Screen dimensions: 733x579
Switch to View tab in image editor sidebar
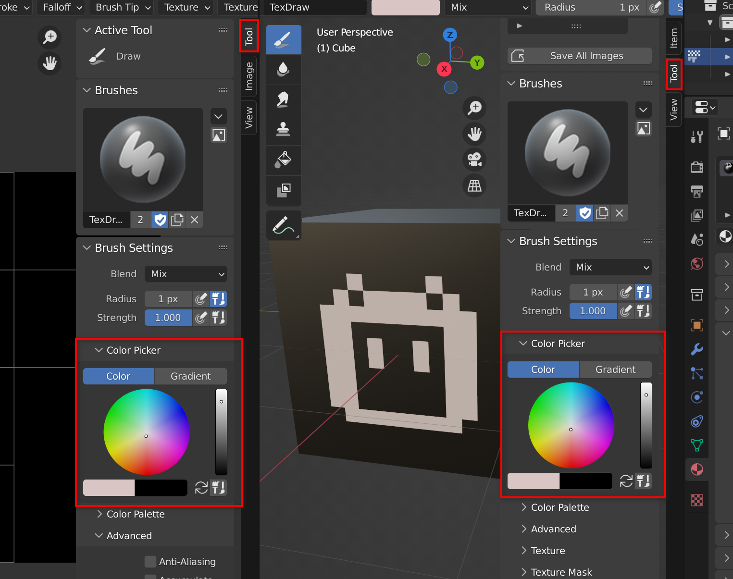(248, 118)
